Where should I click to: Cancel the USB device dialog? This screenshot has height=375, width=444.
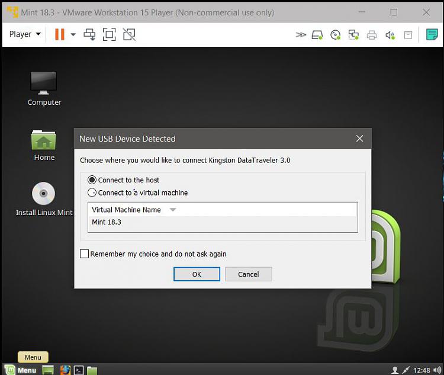tap(249, 274)
